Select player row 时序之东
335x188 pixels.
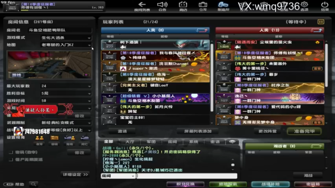(x=270, y=88)
